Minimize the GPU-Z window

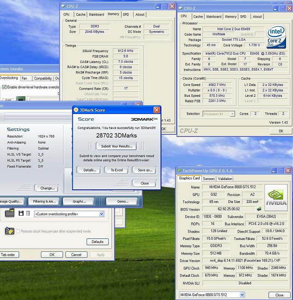click(273, 171)
